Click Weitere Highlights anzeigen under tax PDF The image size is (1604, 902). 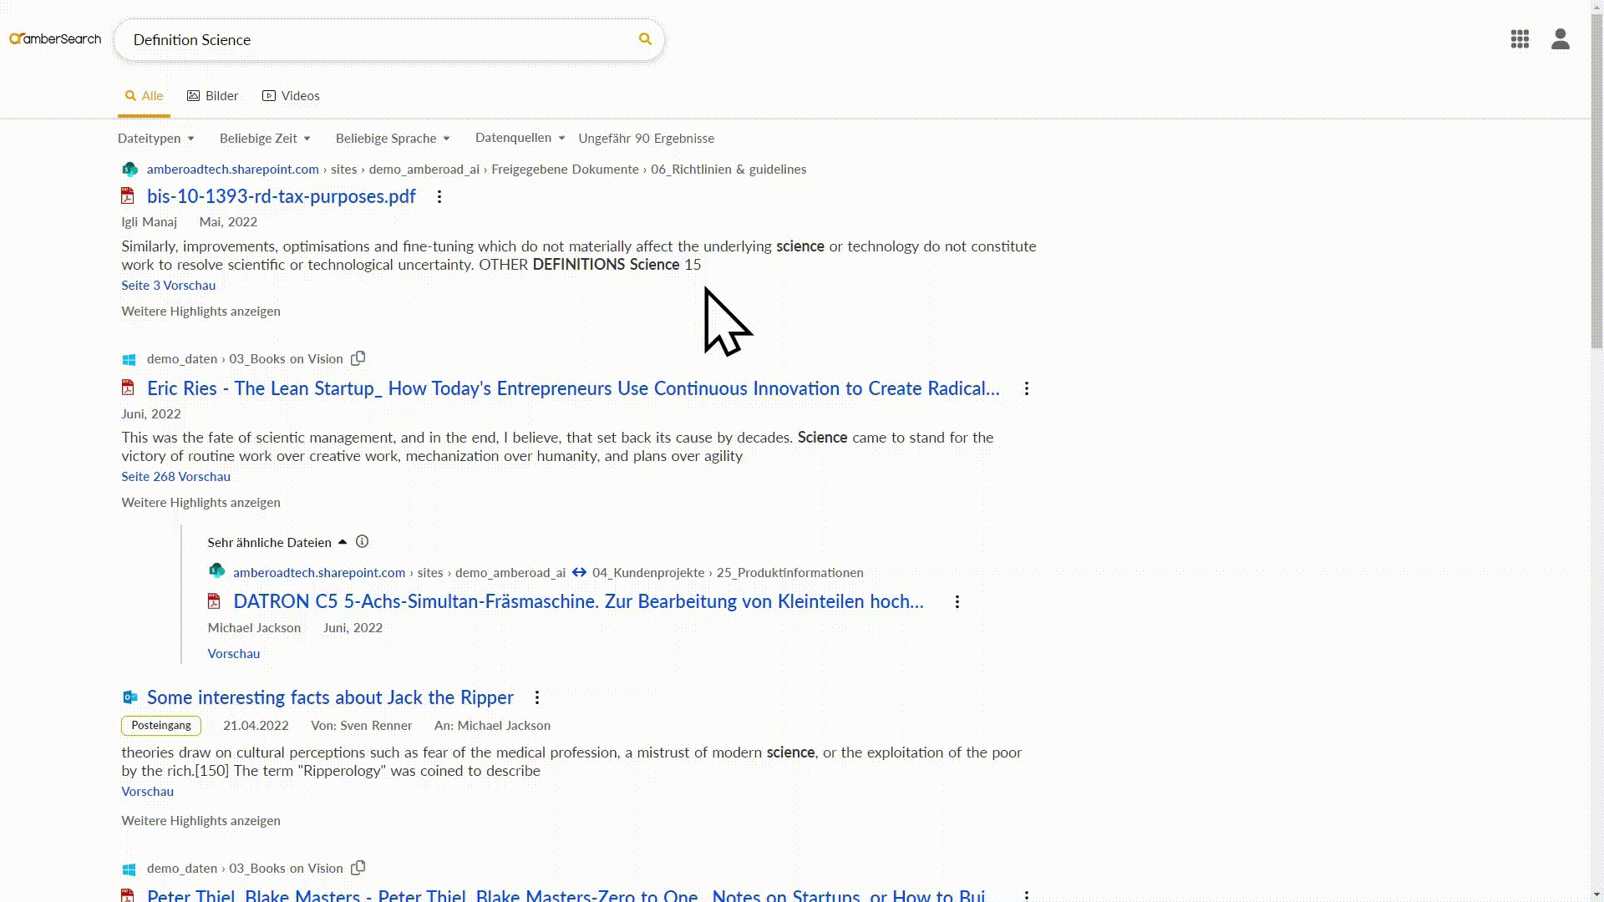(200, 312)
